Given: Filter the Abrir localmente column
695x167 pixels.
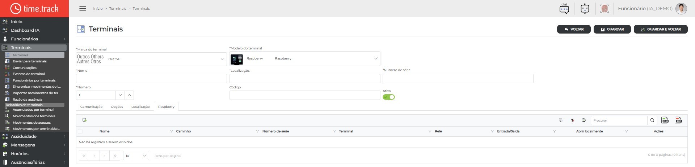Looking at the screenshot, I should (626, 131).
